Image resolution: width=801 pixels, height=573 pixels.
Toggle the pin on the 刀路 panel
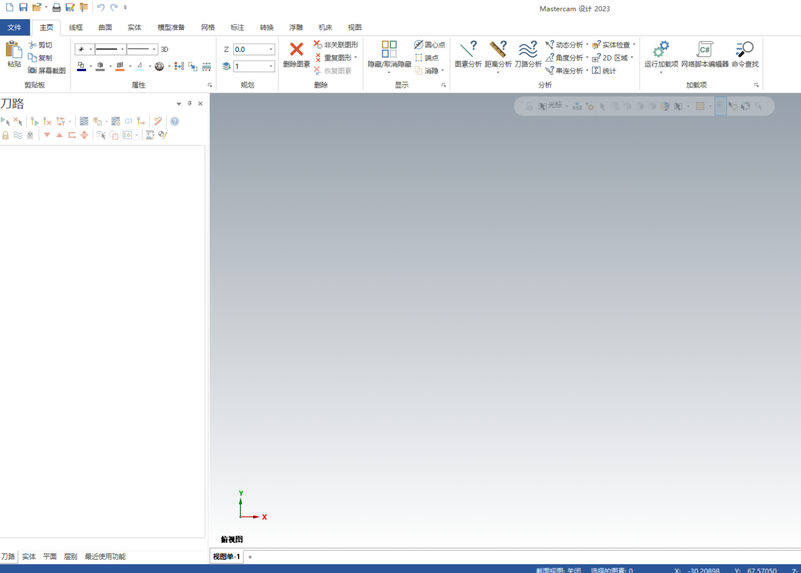pos(190,104)
